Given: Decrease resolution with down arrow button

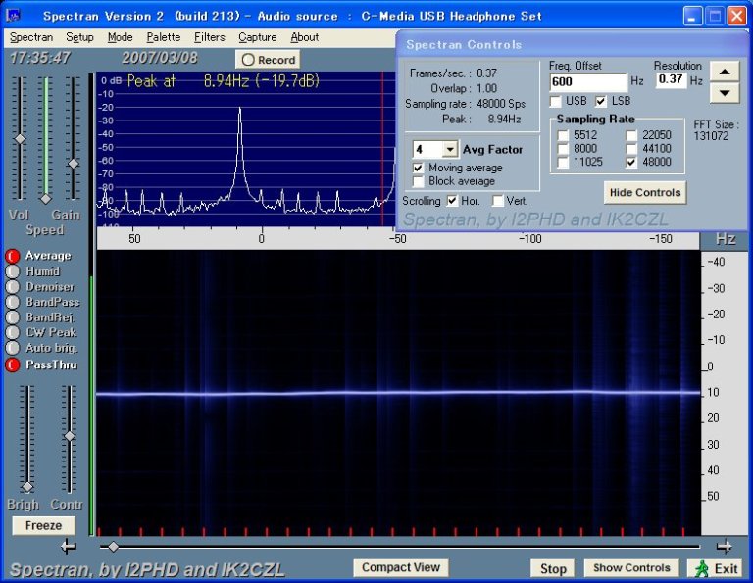Looking at the screenshot, I should pos(725,93).
